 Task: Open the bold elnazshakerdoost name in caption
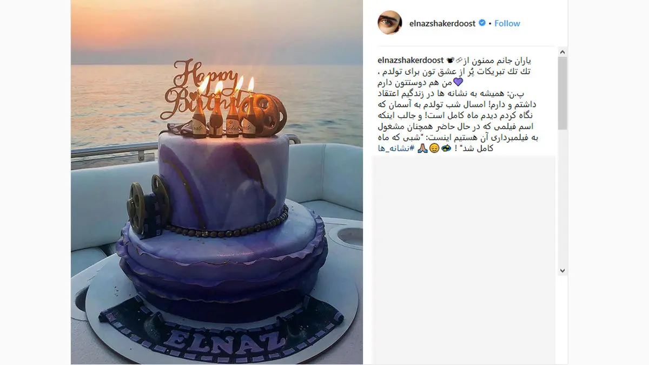tap(410, 60)
